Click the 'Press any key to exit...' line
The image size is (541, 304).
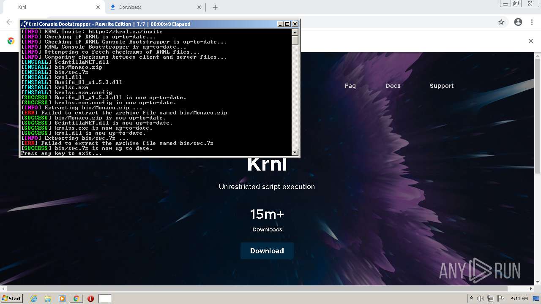[x=62, y=153]
